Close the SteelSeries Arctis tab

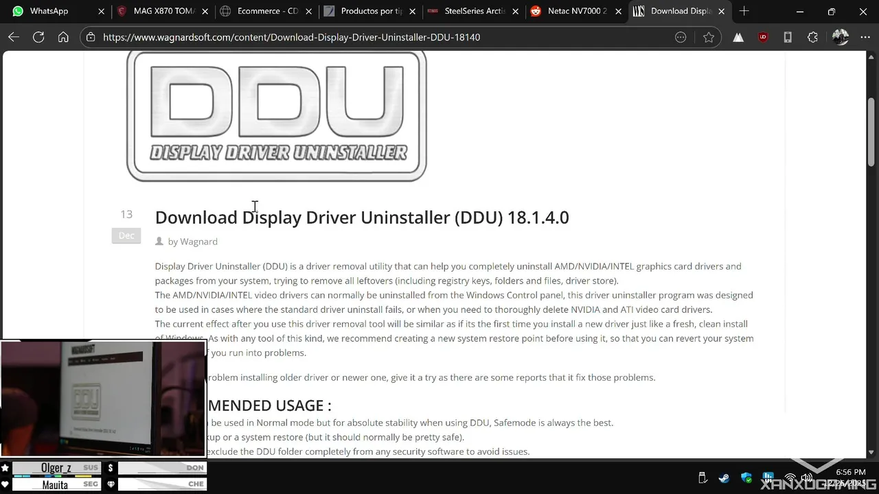pyautogui.click(x=515, y=11)
